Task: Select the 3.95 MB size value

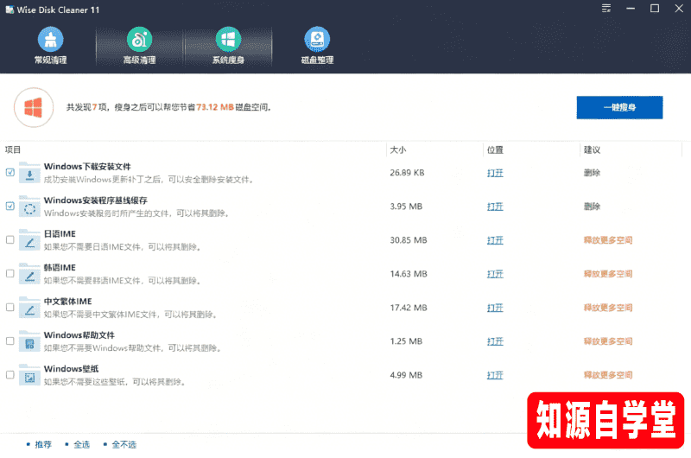Action: point(406,207)
